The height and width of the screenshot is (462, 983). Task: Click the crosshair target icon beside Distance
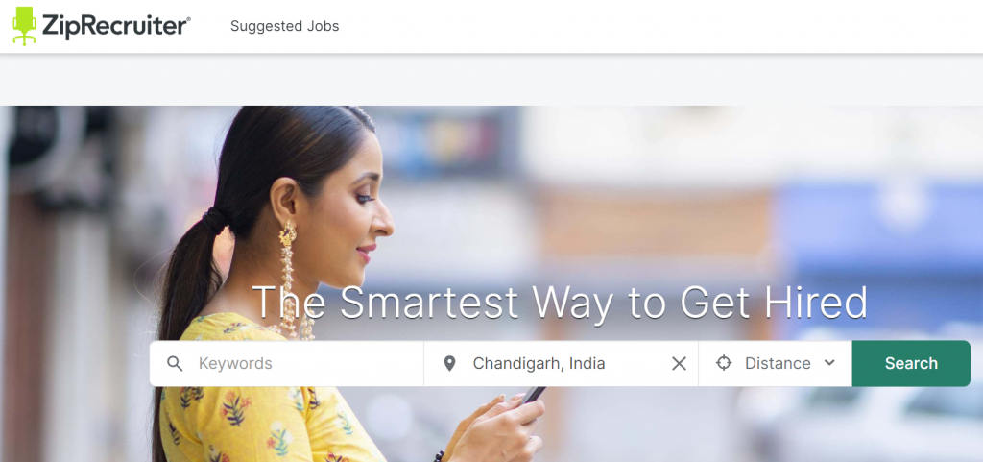pos(724,363)
